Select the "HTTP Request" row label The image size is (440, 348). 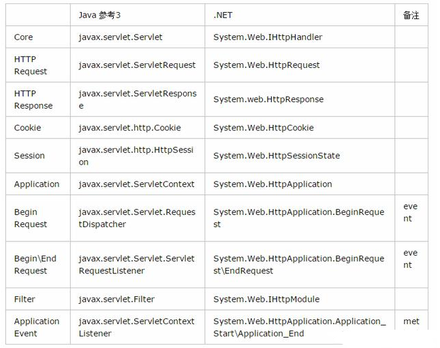[31, 65]
